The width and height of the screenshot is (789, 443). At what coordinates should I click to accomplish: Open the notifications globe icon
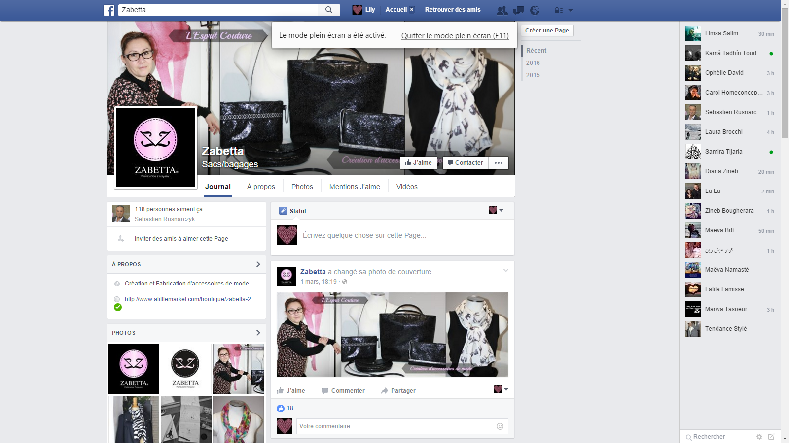click(x=535, y=10)
